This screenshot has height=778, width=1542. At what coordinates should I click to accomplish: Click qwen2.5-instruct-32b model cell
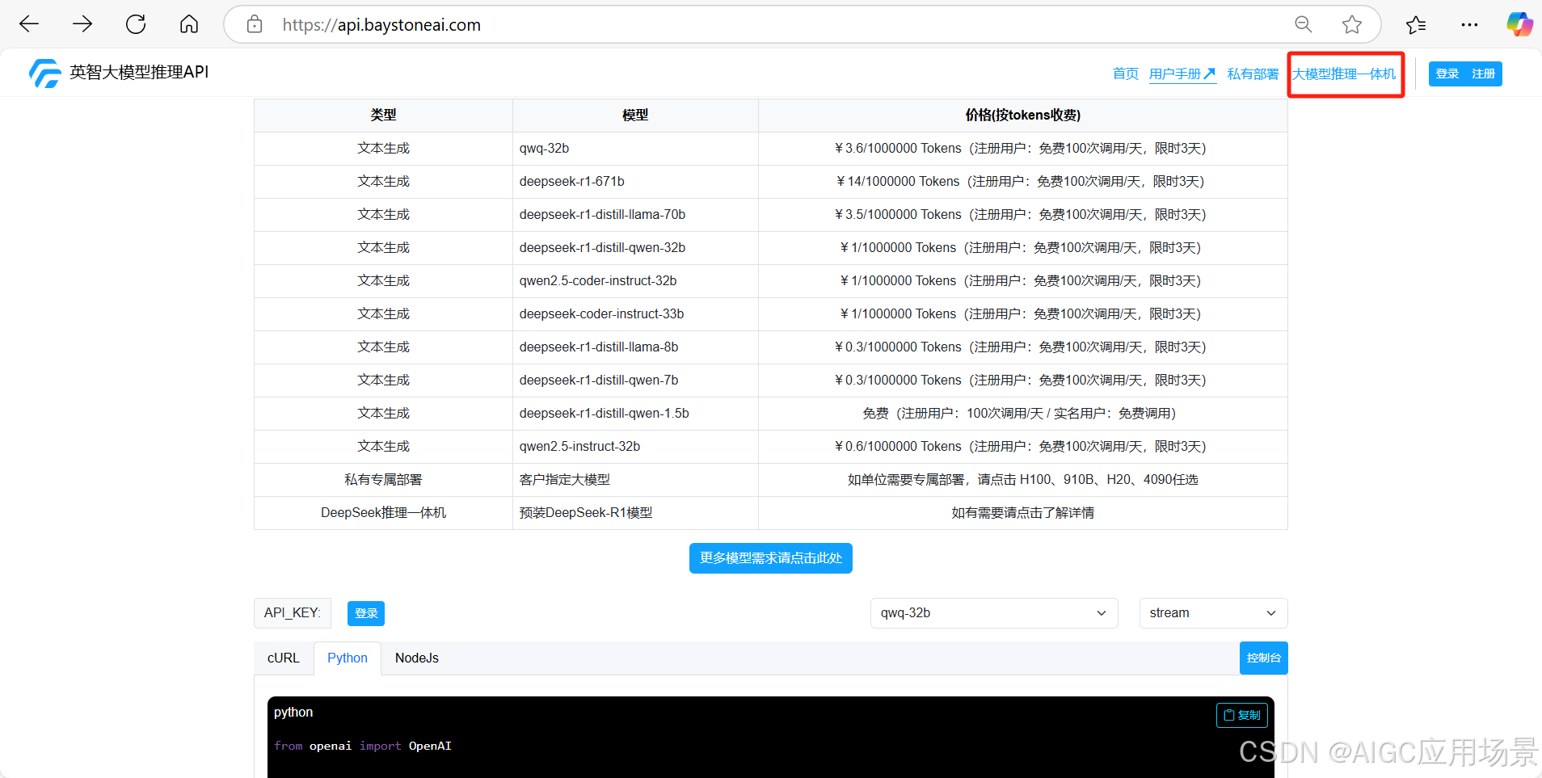coord(635,447)
